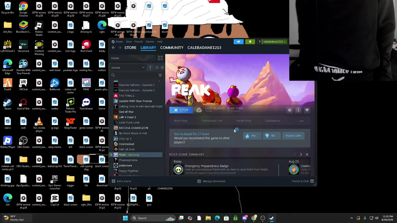
Task: Open the Friends menu in Steam
Action: pyautogui.click(x=139, y=42)
